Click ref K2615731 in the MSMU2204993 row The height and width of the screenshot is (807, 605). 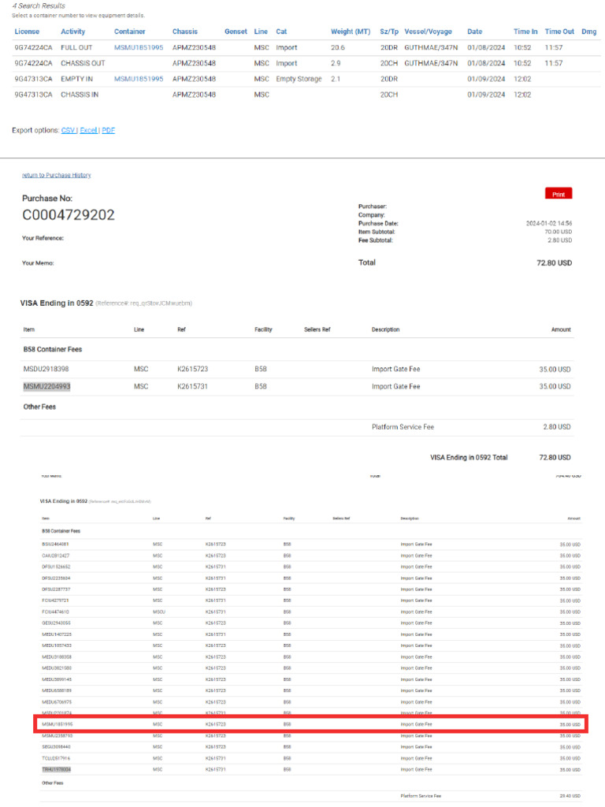click(192, 386)
